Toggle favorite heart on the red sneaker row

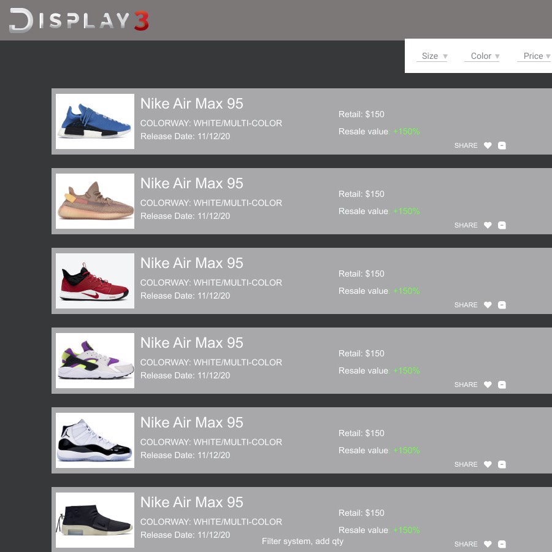488,305
